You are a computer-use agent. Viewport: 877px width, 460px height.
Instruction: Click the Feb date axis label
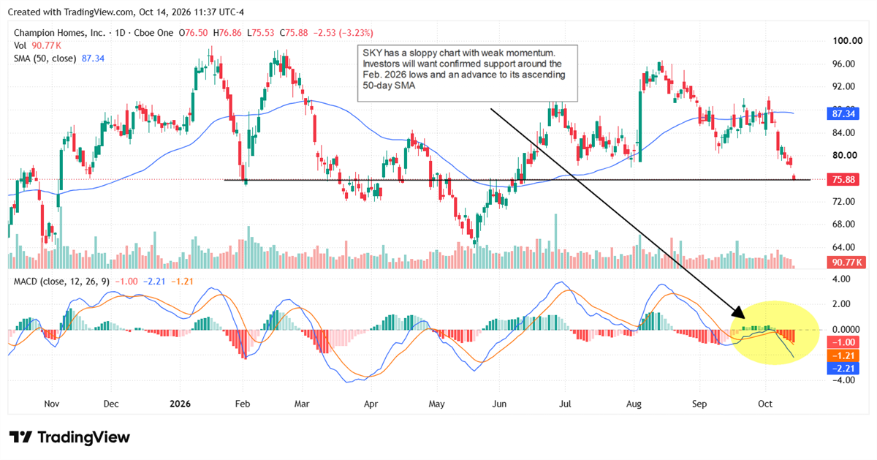pos(242,404)
